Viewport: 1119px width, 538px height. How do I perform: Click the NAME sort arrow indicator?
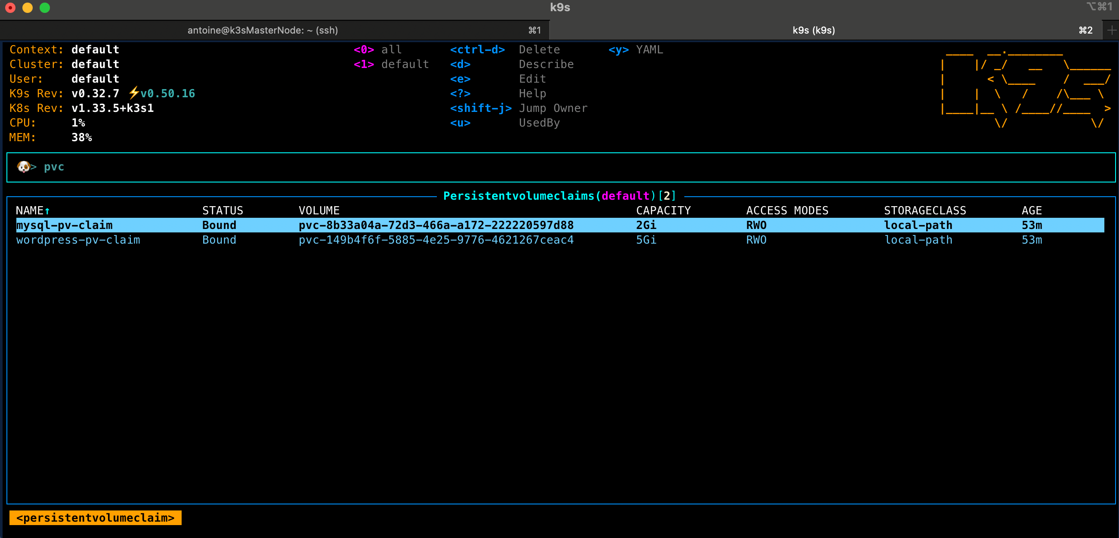tap(47, 211)
